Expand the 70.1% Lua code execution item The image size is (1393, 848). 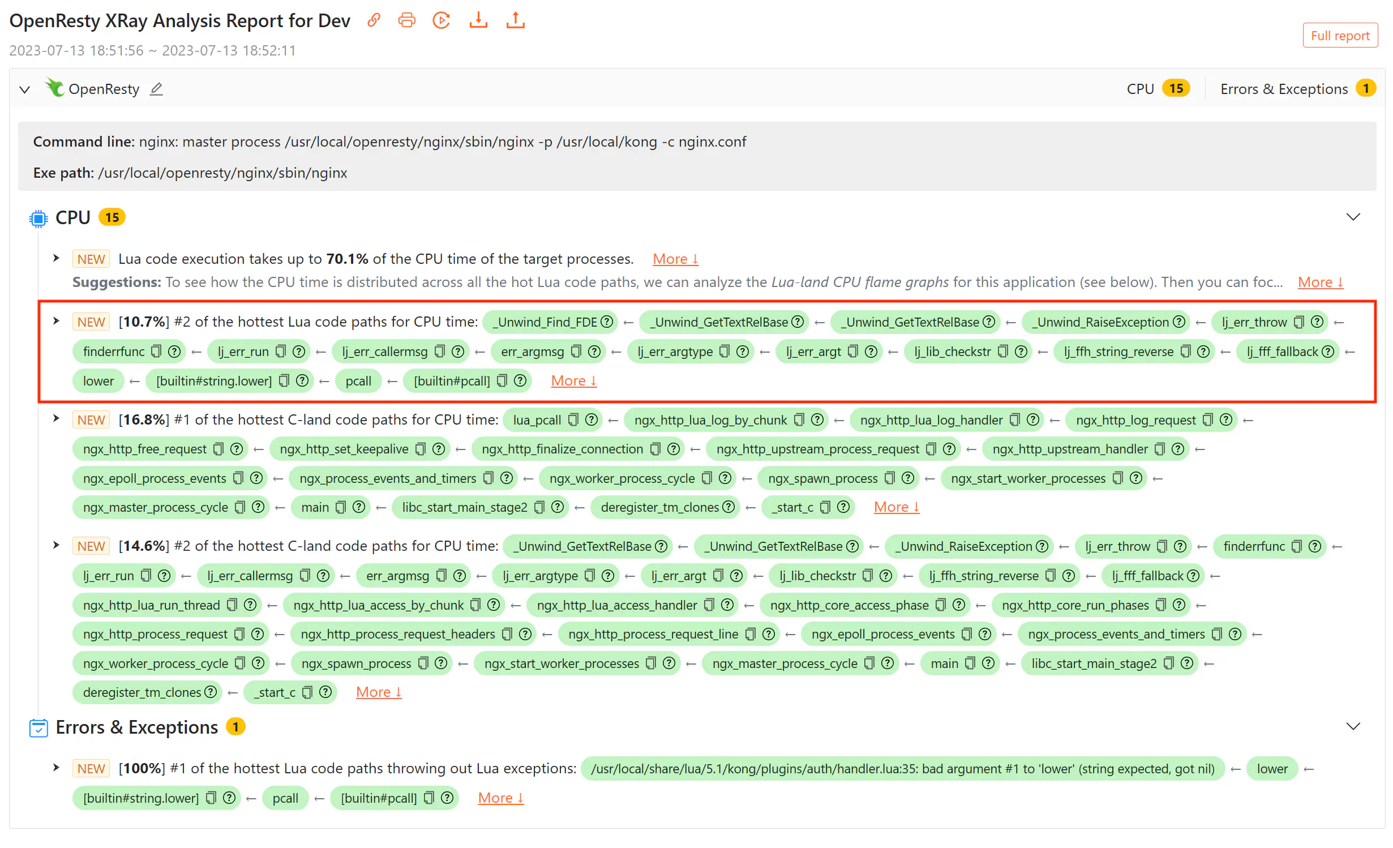click(56, 258)
